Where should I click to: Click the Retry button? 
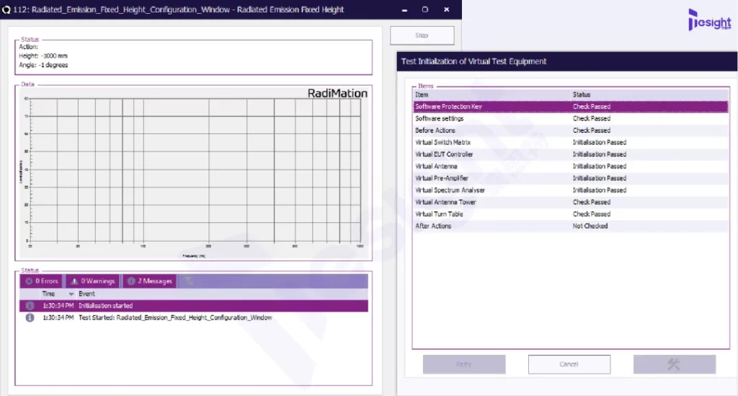464,364
